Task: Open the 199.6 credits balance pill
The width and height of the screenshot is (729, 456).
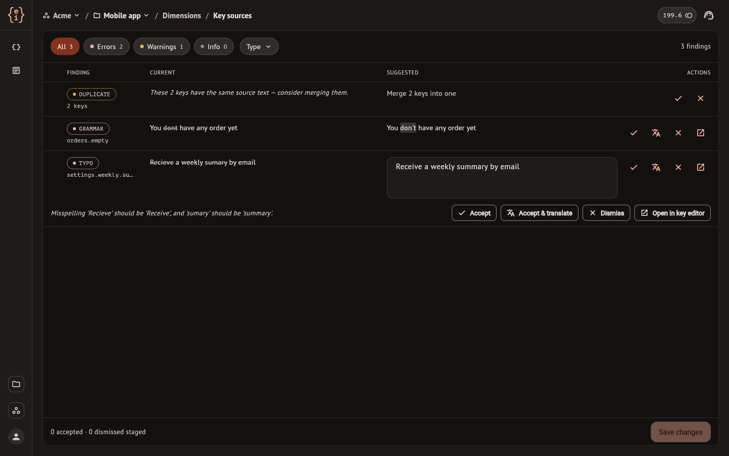Action: (677, 15)
